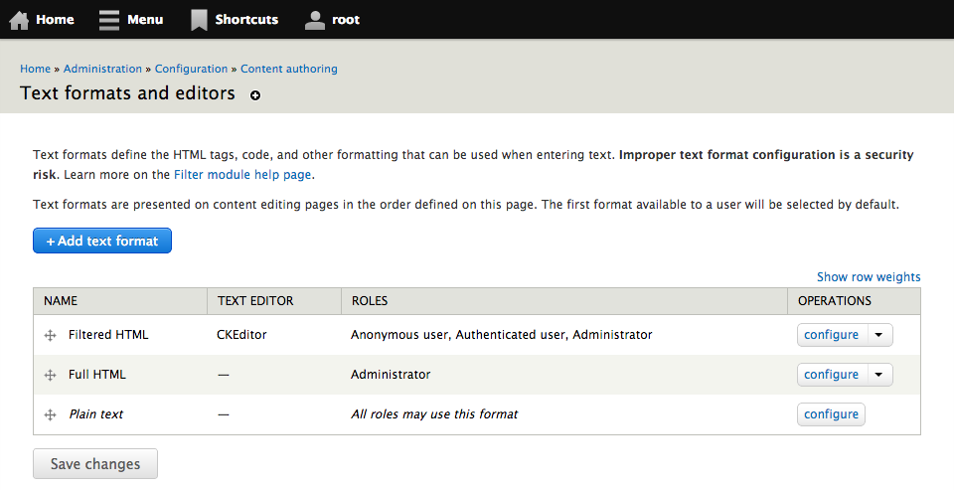Open the root user menu
954x490 pixels.
coord(332,20)
